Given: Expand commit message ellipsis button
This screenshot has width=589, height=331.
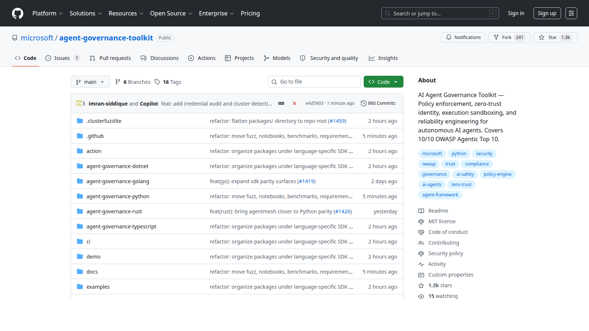Looking at the screenshot, I should point(281,103).
